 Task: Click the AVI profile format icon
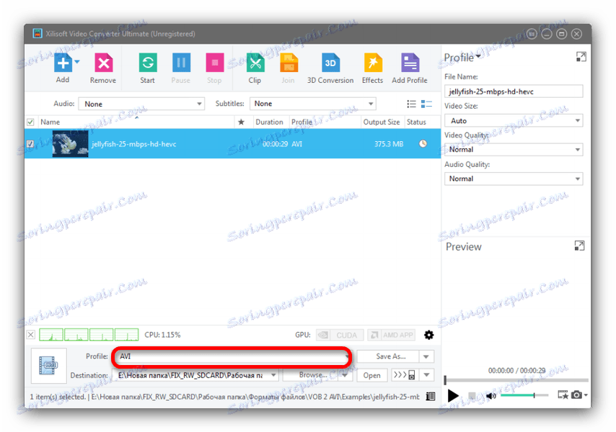coord(49,365)
